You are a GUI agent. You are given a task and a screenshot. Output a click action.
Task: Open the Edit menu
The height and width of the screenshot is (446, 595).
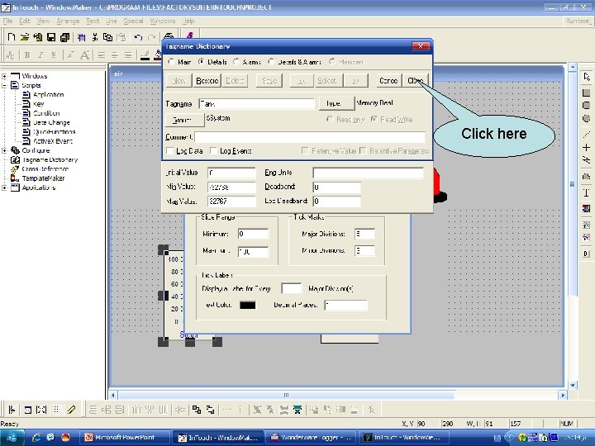pyautogui.click(x=25, y=21)
